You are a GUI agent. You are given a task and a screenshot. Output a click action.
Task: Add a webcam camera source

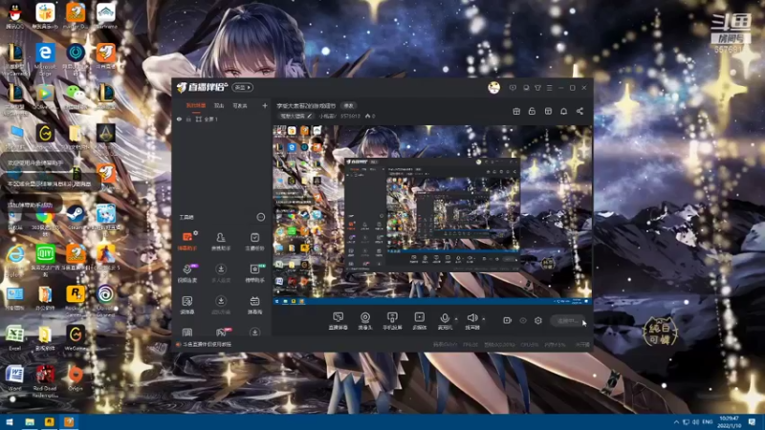click(365, 321)
